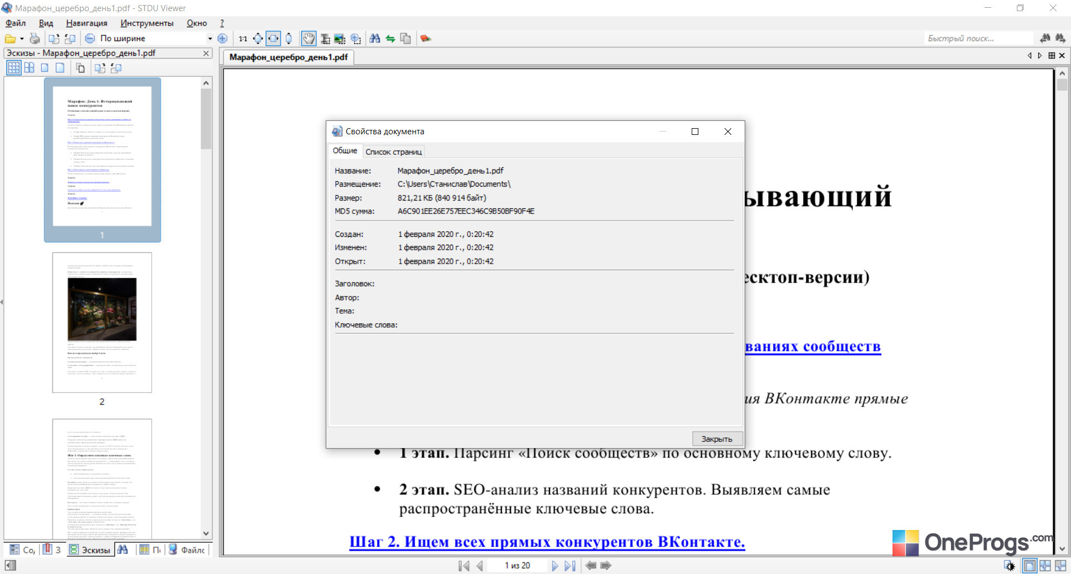Select the image selection tool
Viewport: 1071px width, 574px height.
pyautogui.click(x=340, y=38)
